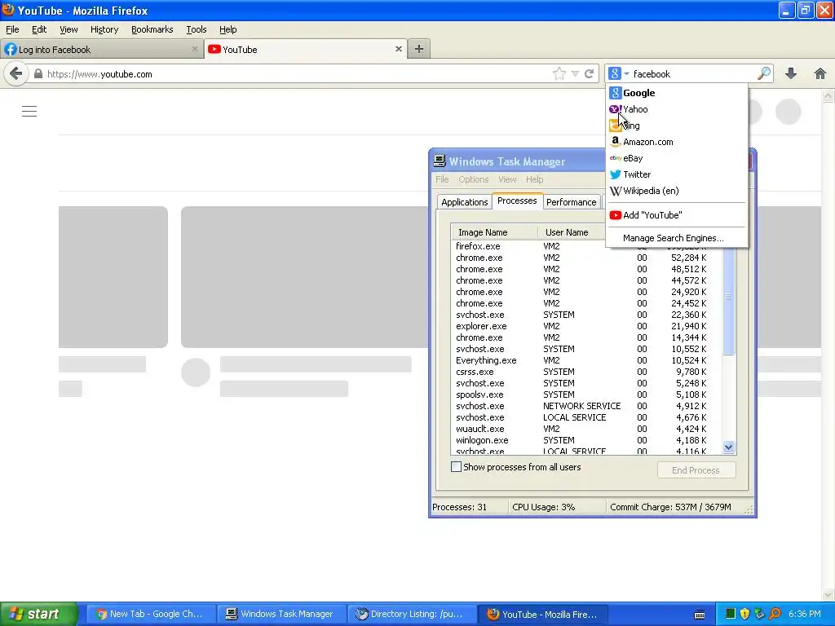Open YouTube's hamburger menu icon
The height and width of the screenshot is (626, 835).
29,111
